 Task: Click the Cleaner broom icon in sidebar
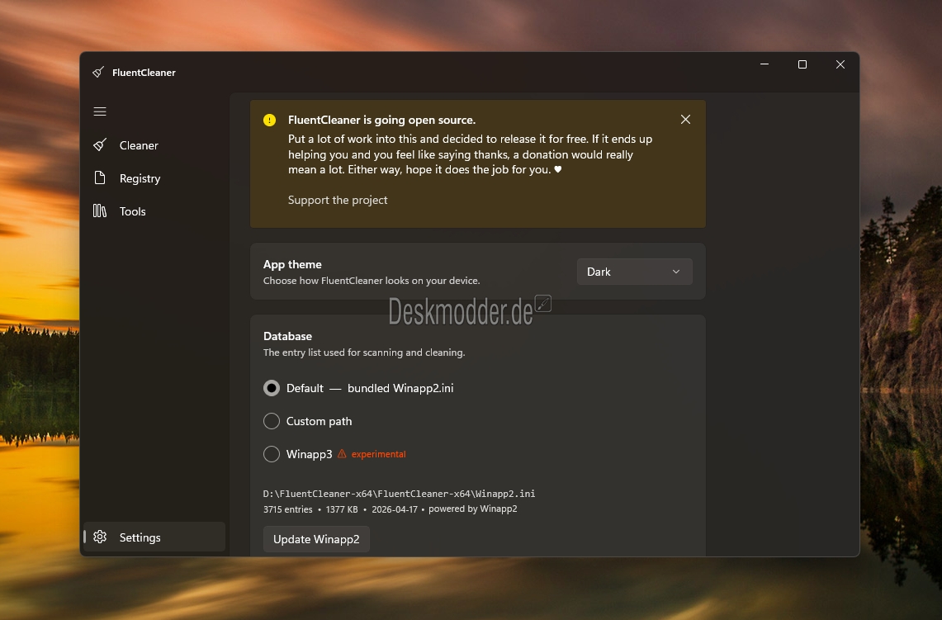(100, 145)
